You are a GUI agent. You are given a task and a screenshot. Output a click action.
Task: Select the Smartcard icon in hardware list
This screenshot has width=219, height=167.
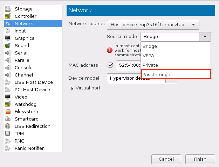(x=7, y=119)
